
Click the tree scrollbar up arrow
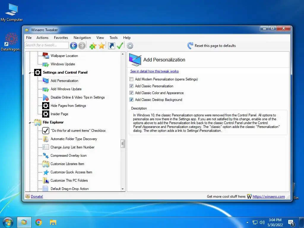coord(123,54)
